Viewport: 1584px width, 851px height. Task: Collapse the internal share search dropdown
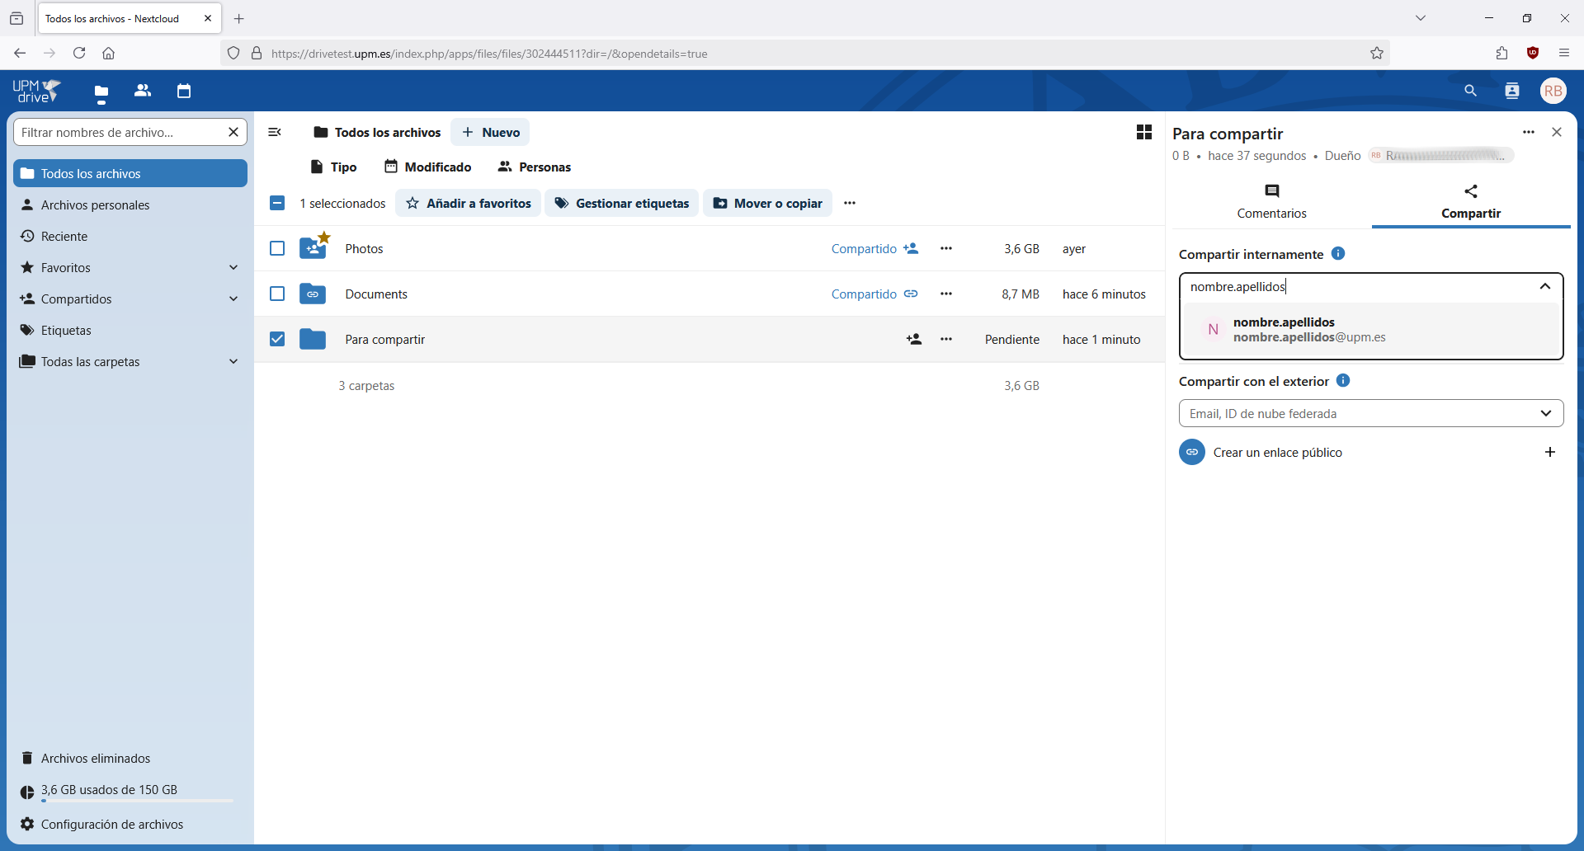1545,286
